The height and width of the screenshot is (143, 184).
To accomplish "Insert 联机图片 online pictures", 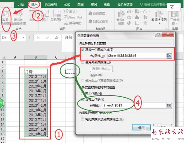I will point(57,16).
